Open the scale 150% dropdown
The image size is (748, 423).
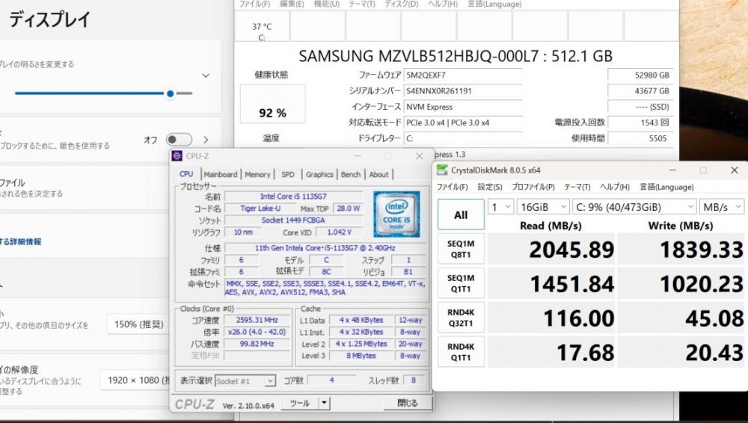tap(138, 325)
